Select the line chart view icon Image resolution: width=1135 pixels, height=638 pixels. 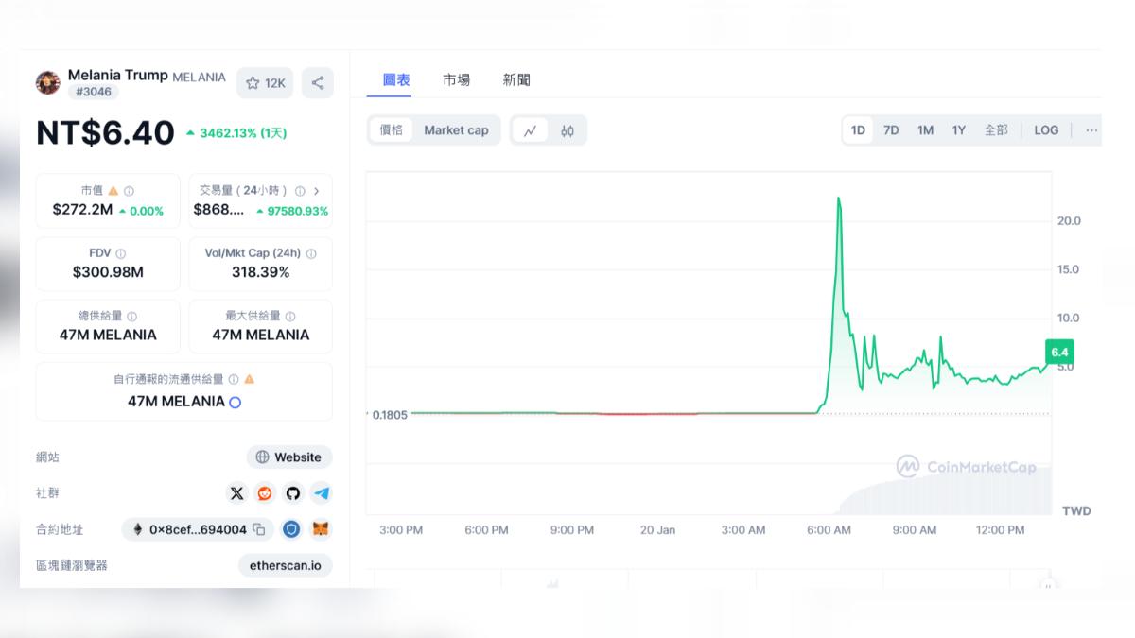[x=530, y=130]
